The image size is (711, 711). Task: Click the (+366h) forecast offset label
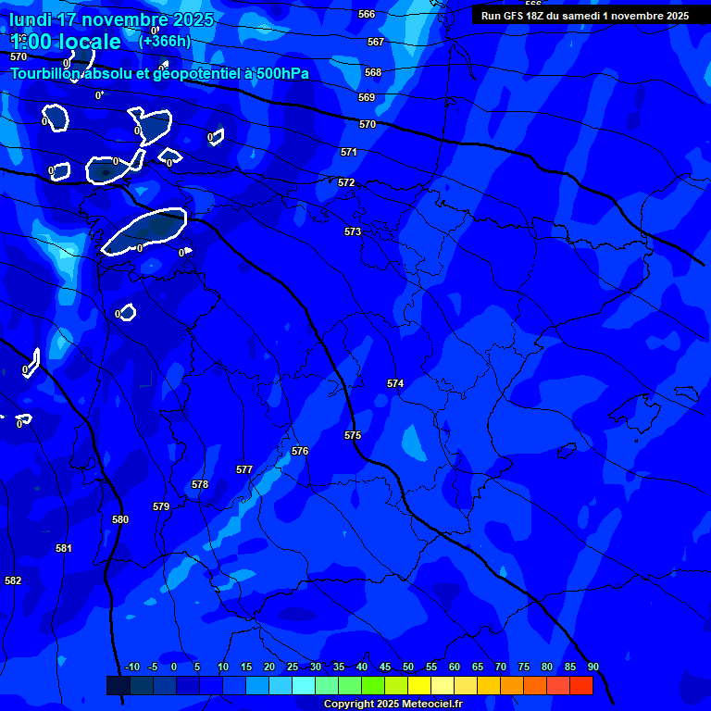click(164, 42)
